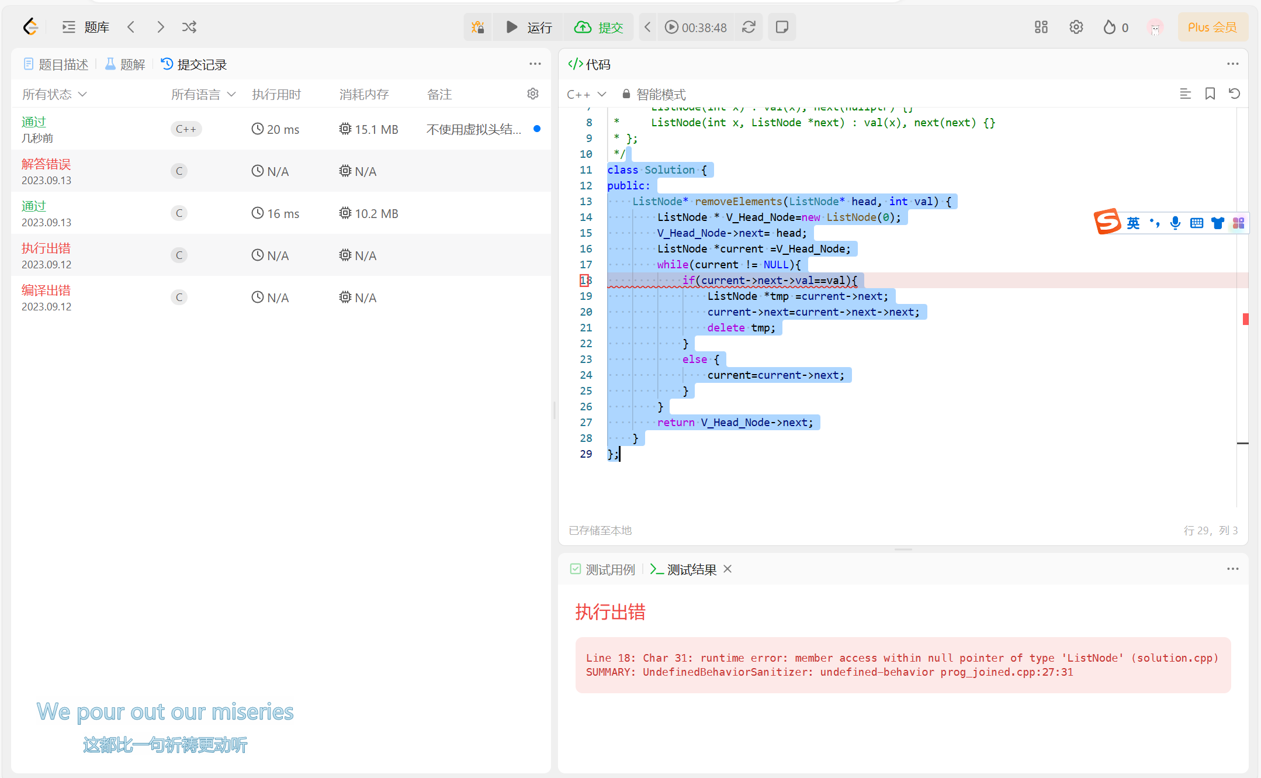This screenshot has height=778, width=1261.
Task: Click the Sogou input method S logo
Action: [x=1107, y=222]
